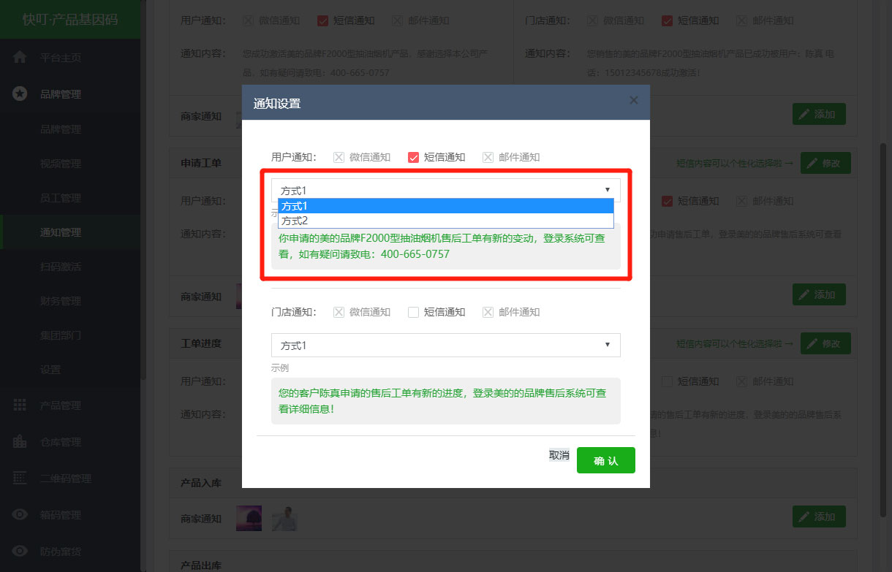The width and height of the screenshot is (892, 572).
Task: Toggle 短信通知 in top 用户通知 background row
Action: (x=322, y=20)
